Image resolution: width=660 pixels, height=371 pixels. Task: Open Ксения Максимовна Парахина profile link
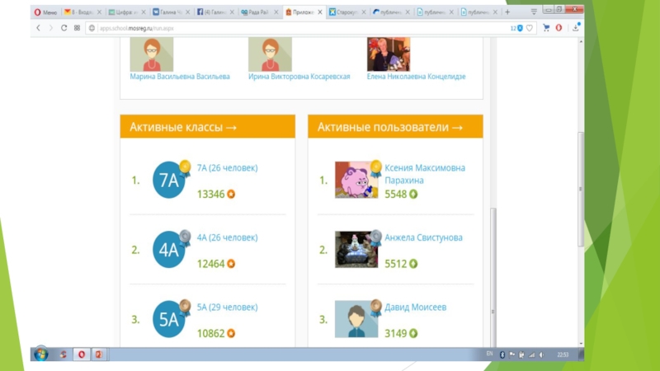click(x=425, y=174)
